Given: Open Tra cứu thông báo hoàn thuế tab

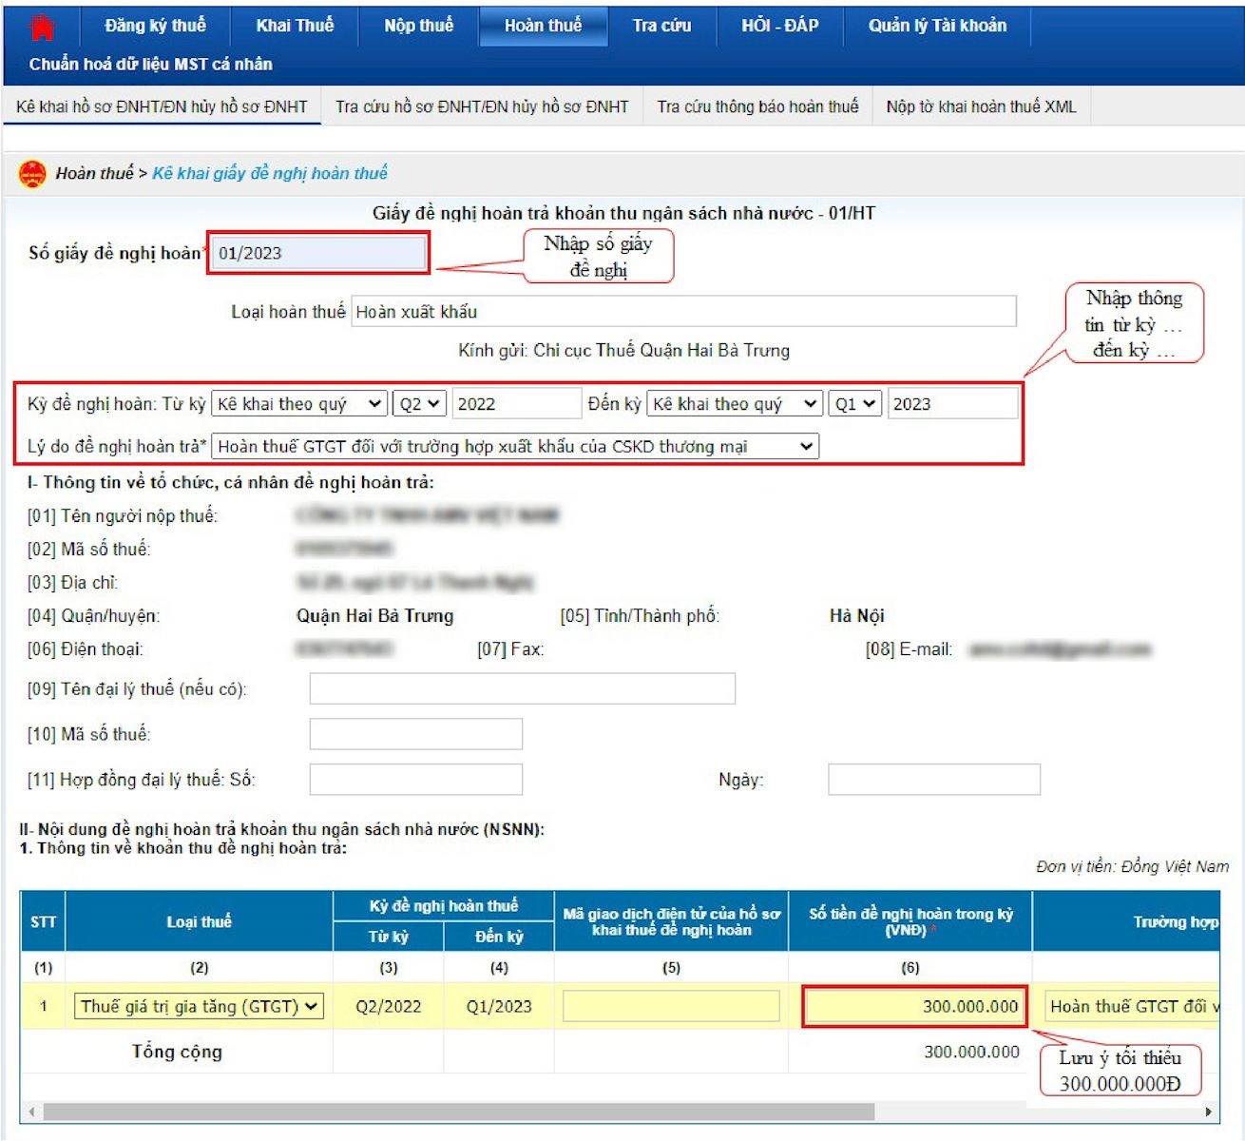Looking at the screenshot, I should [x=757, y=106].
